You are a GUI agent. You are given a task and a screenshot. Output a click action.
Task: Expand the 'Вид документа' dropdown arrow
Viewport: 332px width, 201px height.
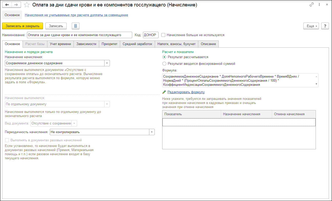[74, 123]
